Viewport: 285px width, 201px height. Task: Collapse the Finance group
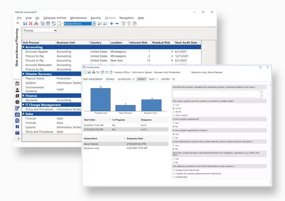[x=23, y=96]
